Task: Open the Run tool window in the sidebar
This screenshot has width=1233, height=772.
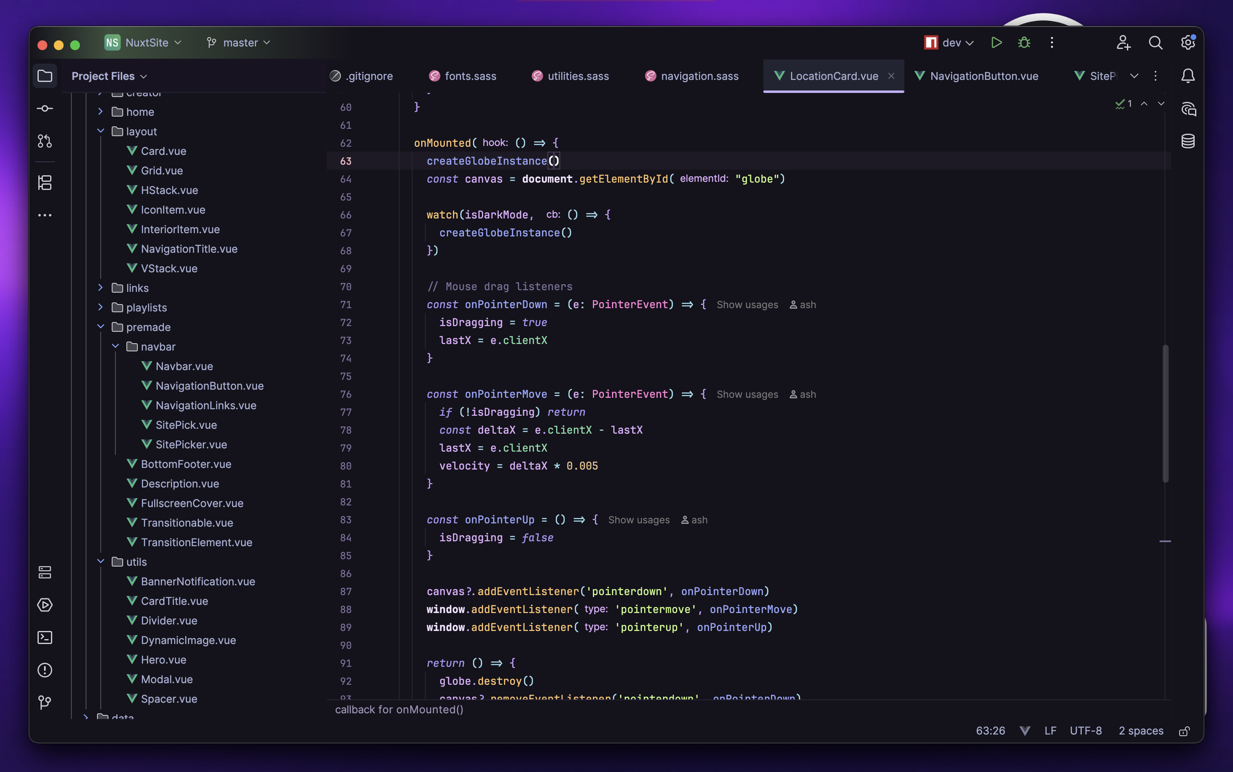Action: pyautogui.click(x=45, y=605)
